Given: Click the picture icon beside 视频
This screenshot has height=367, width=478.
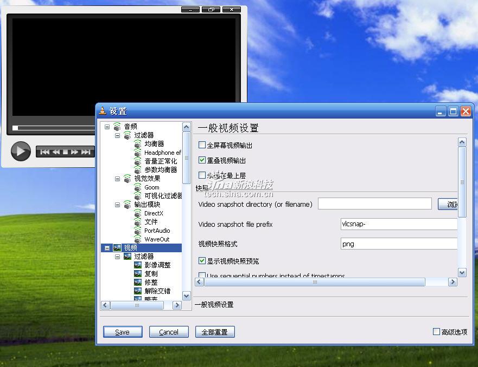Looking at the screenshot, I should pos(117,248).
